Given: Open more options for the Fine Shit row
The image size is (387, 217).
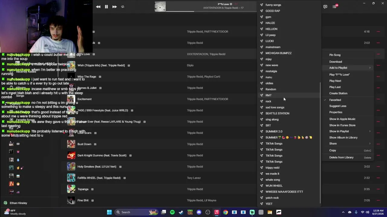Looking at the screenshot, I should click(x=378, y=200).
